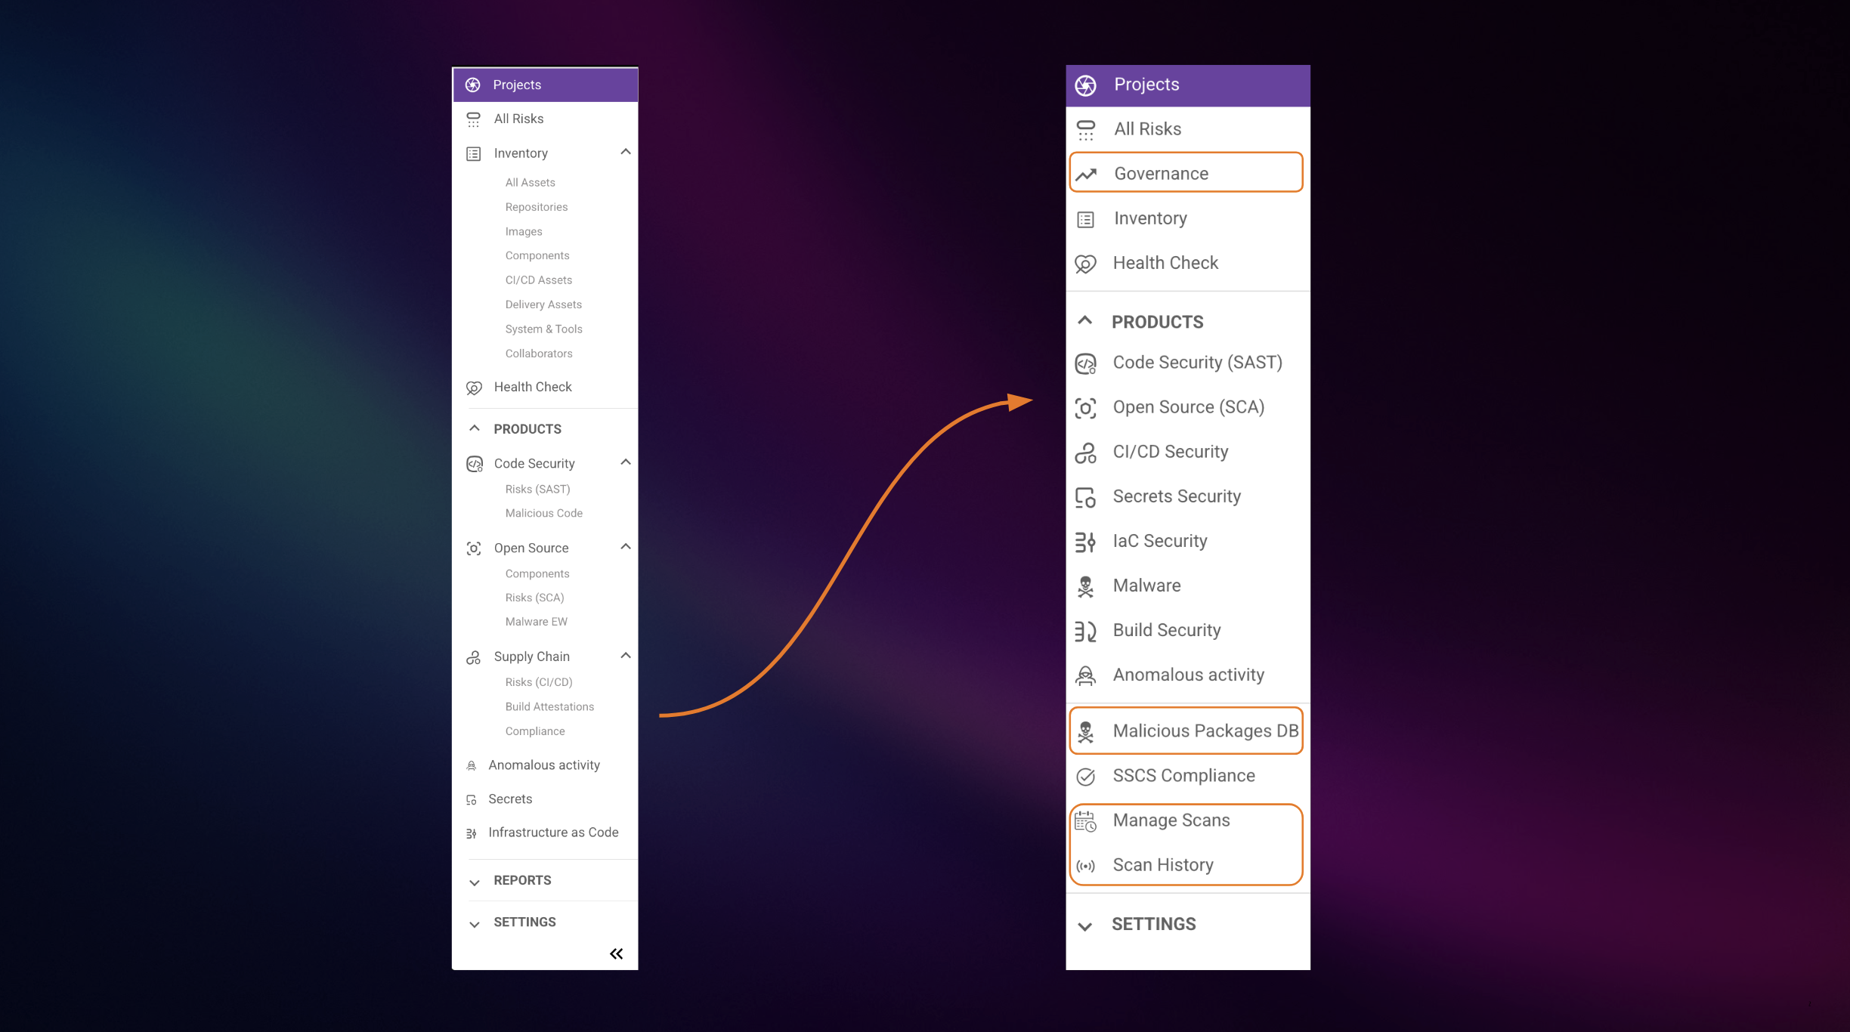Collapse the Inventory section chevron
The image size is (1850, 1032).
(x=626, y=152)
